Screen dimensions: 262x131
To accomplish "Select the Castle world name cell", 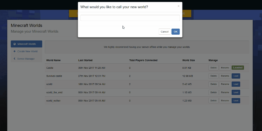I will pos(49,68).
